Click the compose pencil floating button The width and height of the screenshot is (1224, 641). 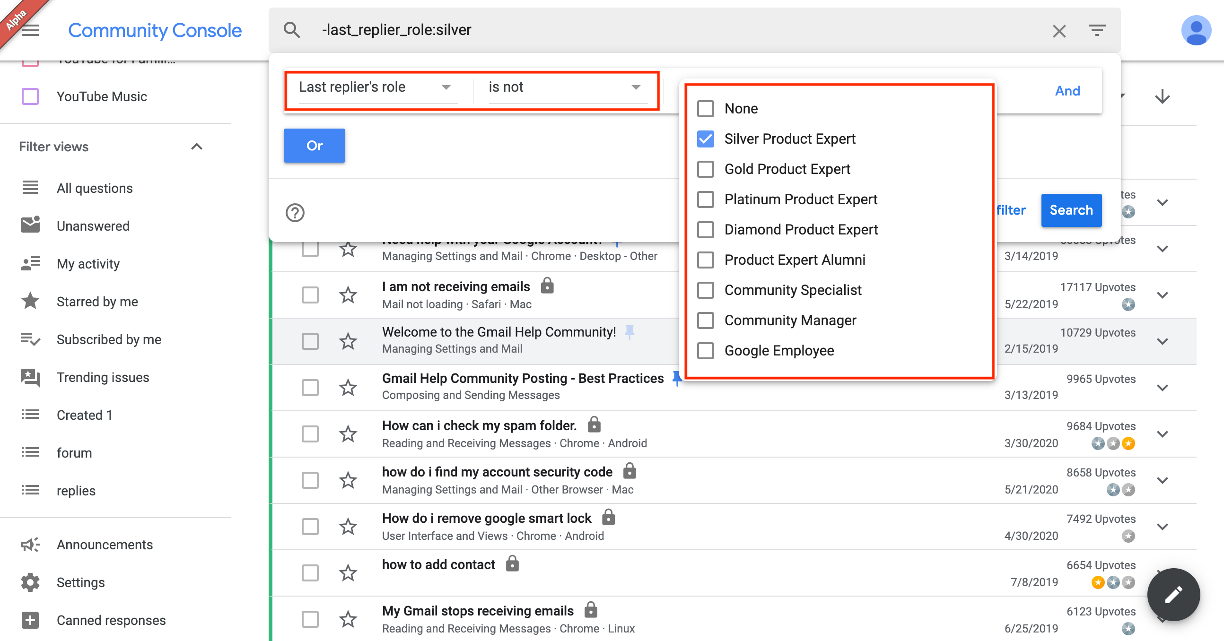1173,594
